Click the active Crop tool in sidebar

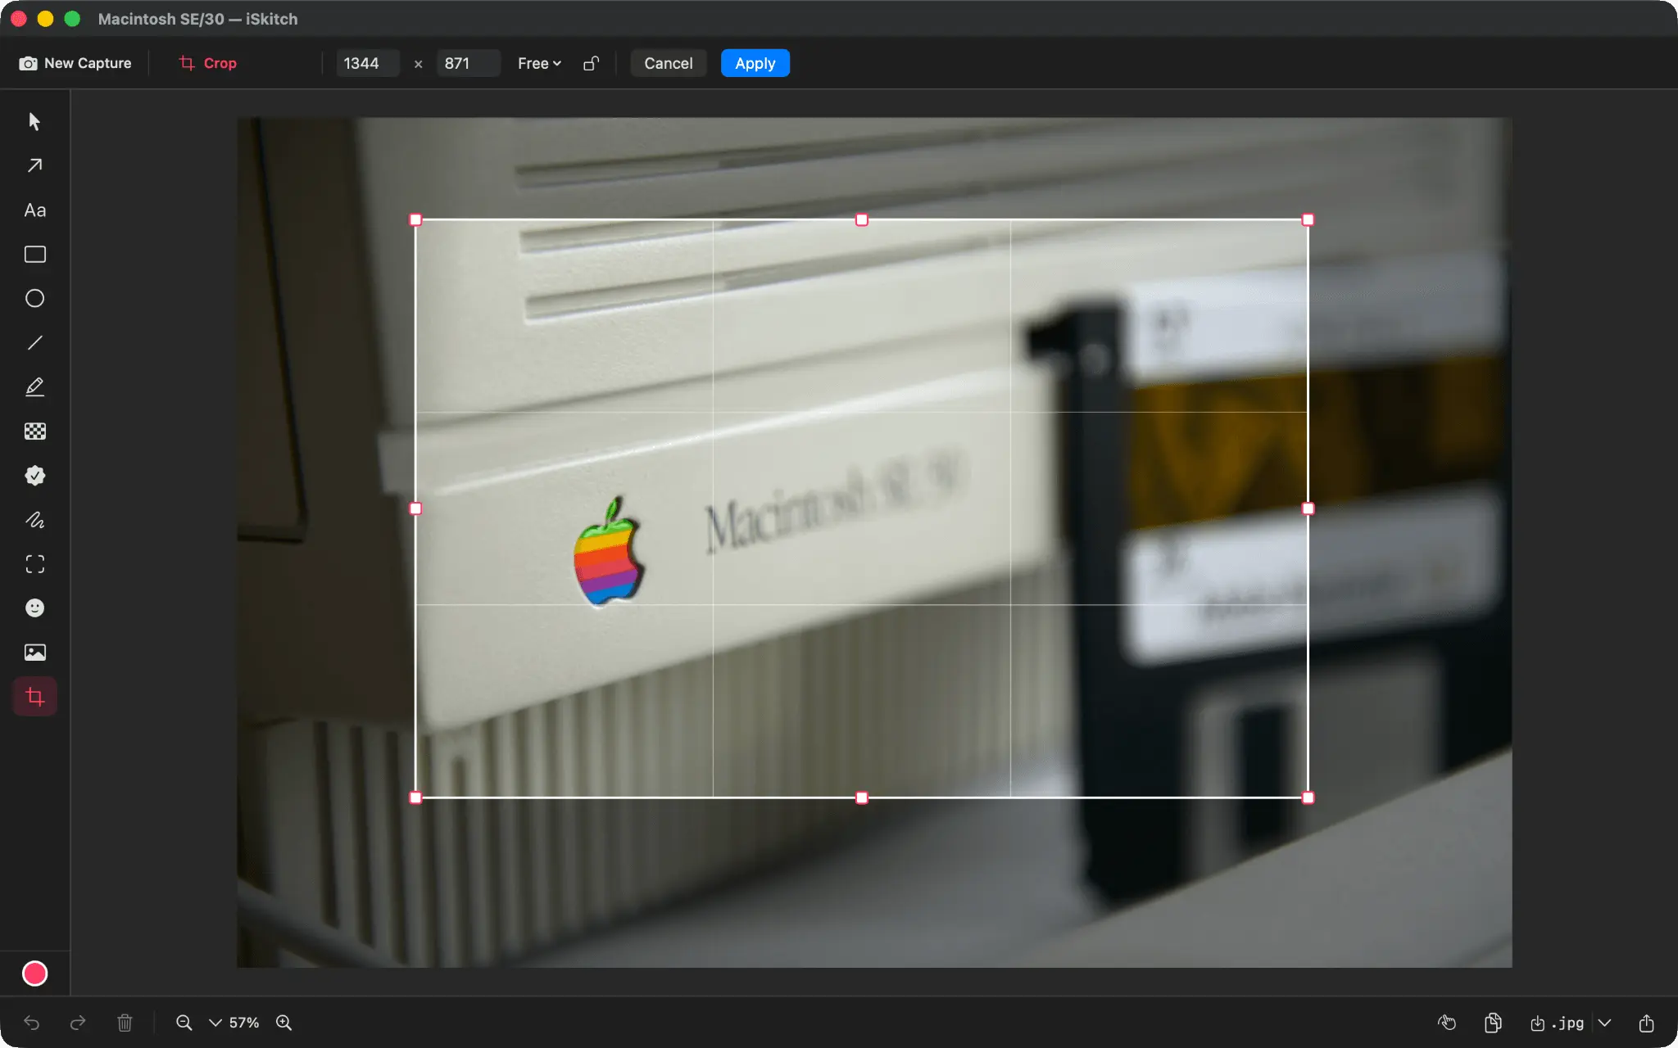pos(34,697)
